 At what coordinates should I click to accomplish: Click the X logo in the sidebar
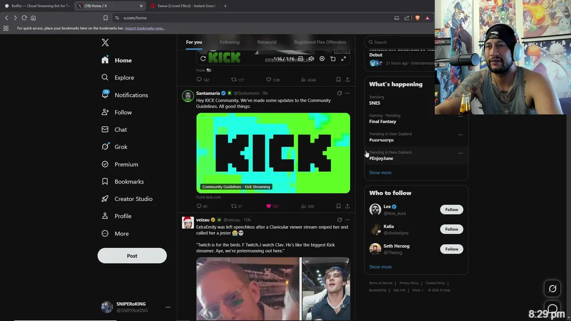(105, 42)
